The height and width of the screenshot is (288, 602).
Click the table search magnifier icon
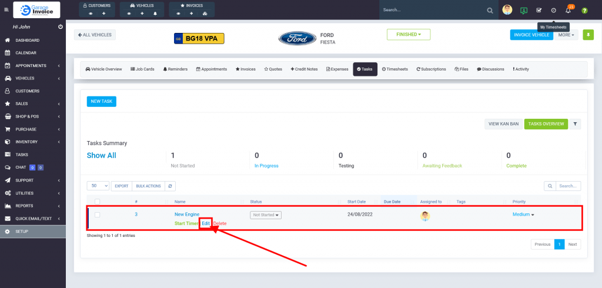[x=550, y=186]
